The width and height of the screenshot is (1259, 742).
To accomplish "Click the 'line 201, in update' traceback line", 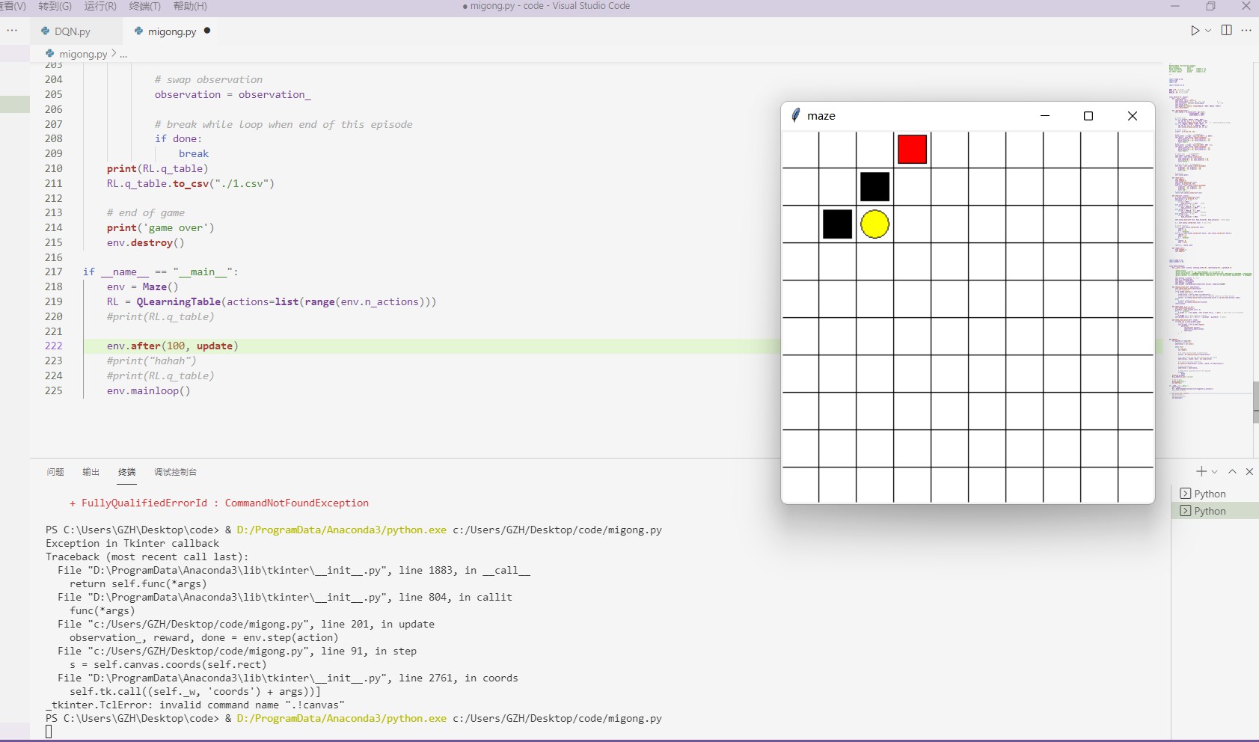I will coord(246,624).
